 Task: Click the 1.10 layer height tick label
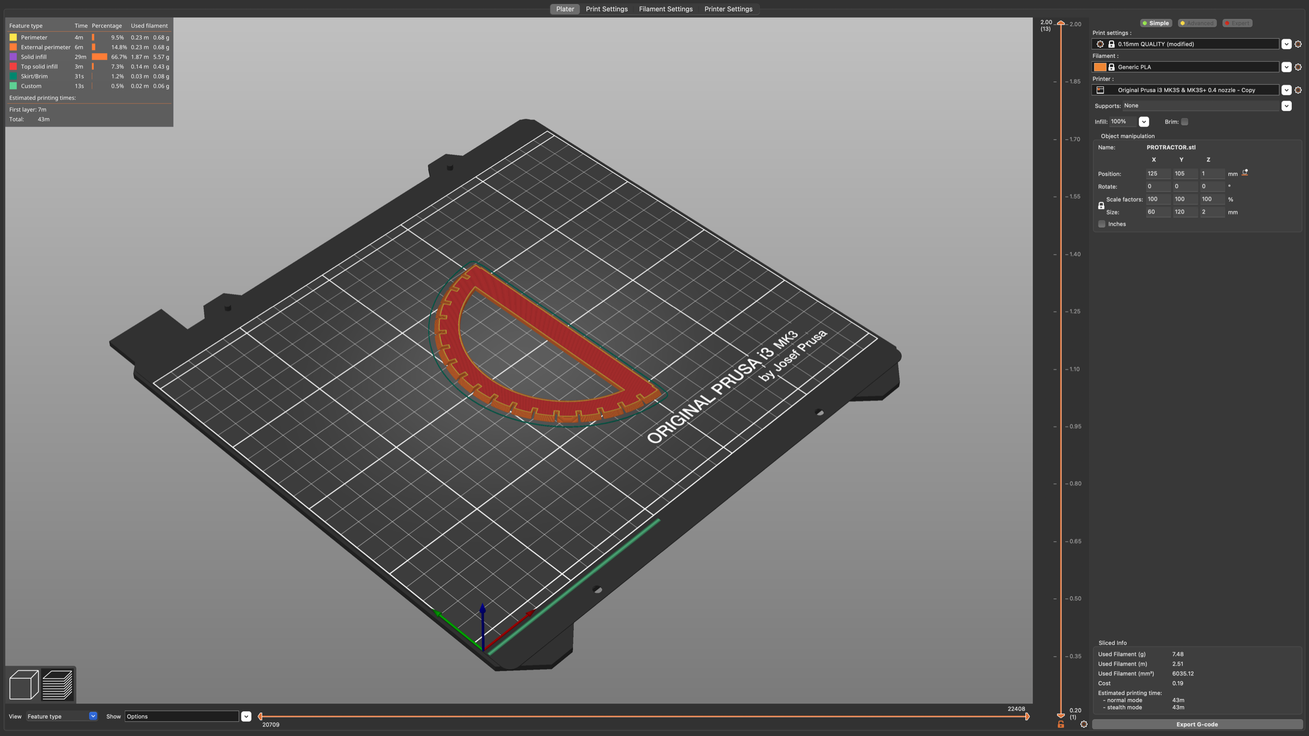pyautogui.click(x=1074, y=369)
